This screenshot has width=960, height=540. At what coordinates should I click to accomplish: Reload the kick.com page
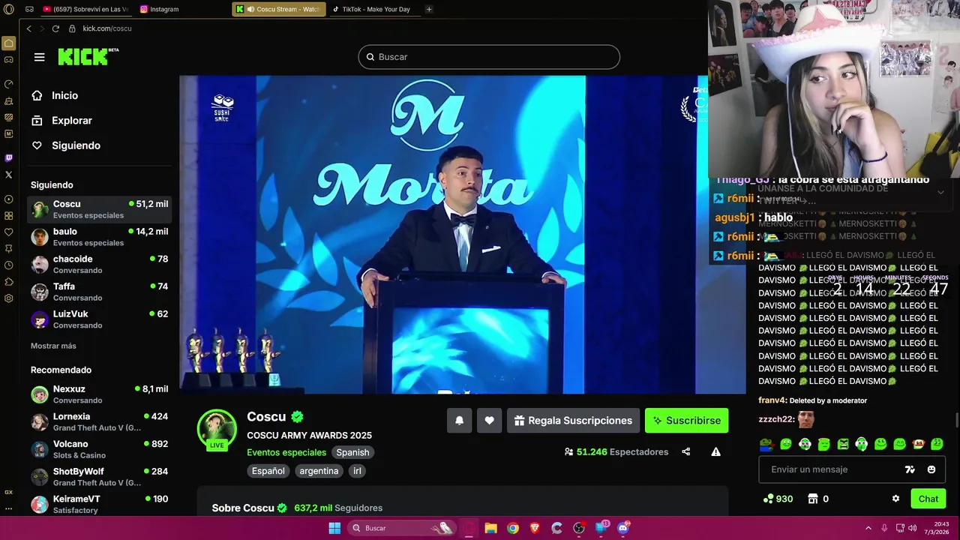pos(55,28)
